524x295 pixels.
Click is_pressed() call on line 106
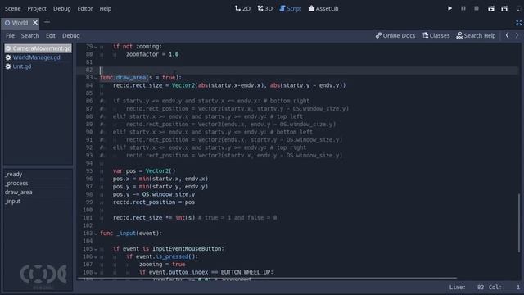(175, 256)
